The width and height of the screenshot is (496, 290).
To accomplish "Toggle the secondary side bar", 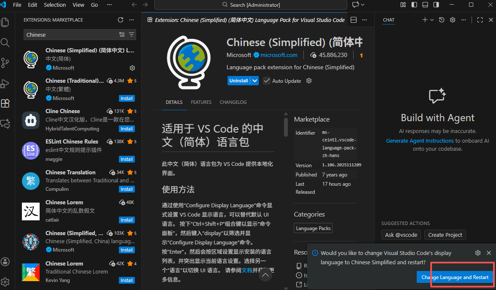I will click(x=436, y=5).
